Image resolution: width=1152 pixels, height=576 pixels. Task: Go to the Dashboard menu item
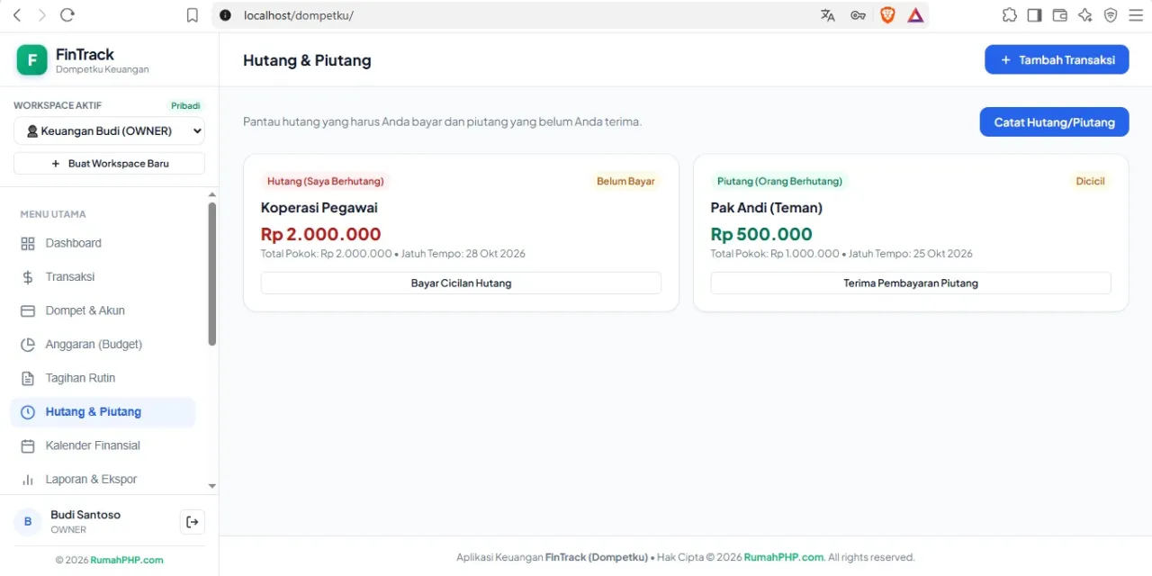pos(103,243)
